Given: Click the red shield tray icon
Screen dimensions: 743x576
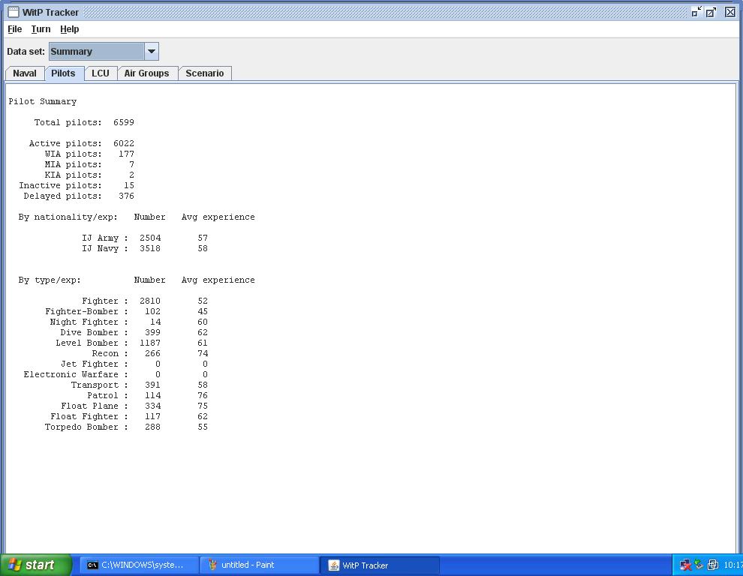Looking at the screenshot, I should (x=686, y=565).
